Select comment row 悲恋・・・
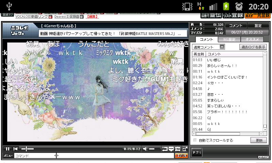This screenshot has height=163, width=272. point(227,94)
